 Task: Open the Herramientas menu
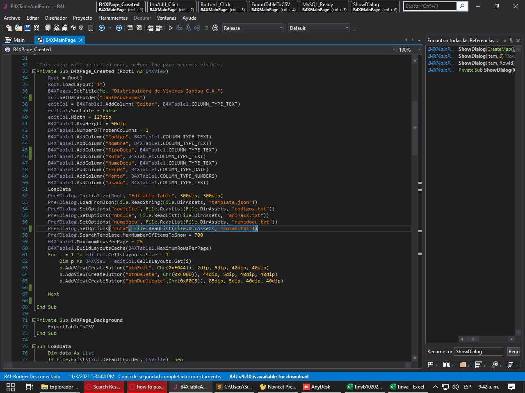pos(113,18)
